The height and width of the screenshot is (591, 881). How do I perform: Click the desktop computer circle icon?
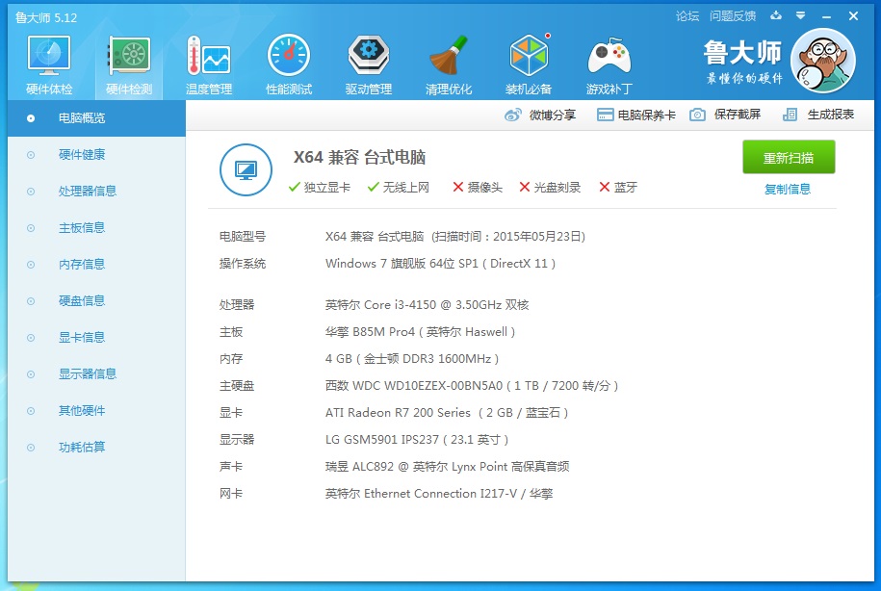pos(246,169)
